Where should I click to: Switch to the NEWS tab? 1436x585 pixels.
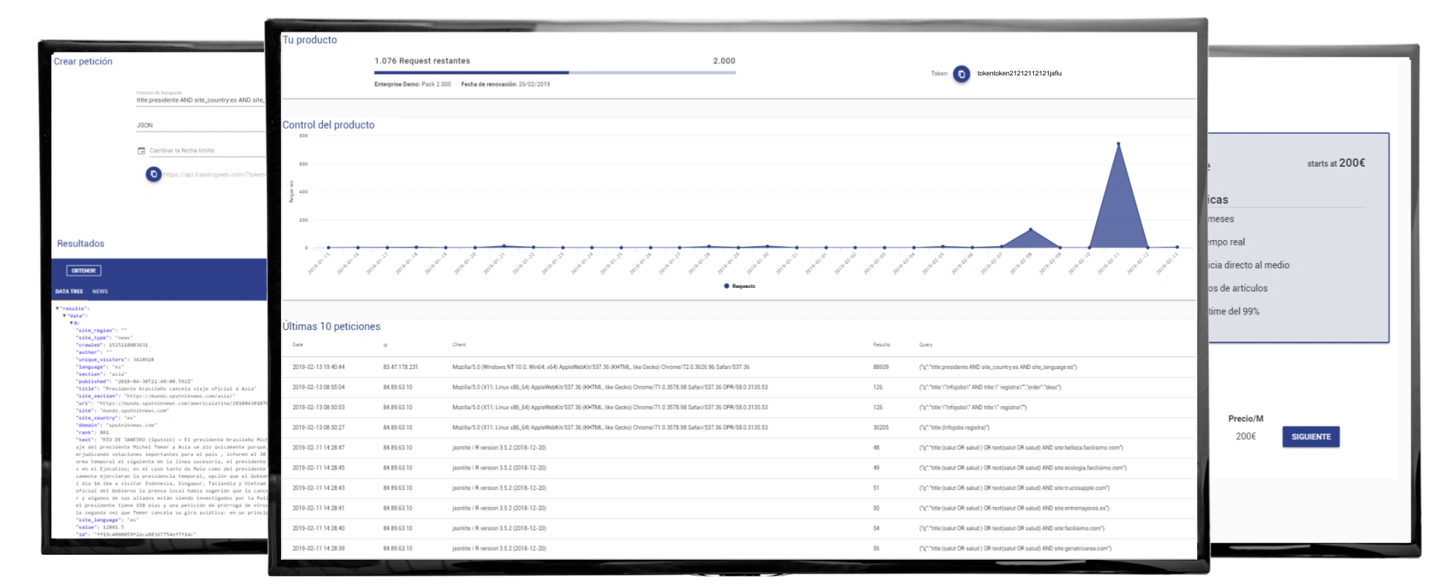click(100, 291)
